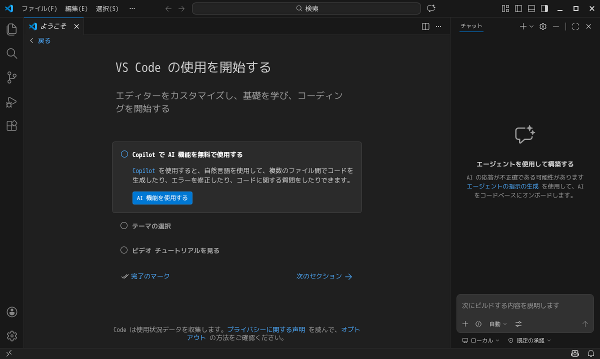Open the エージェントの指示の生成 link
The image size is (600, 359).
[x=502, y=186]
